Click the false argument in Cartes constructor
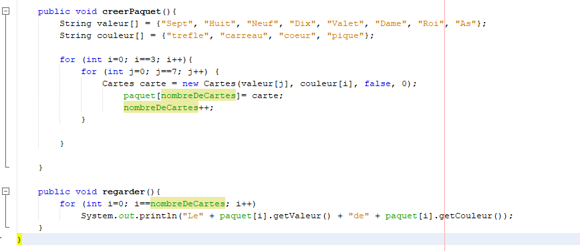The image size is (580, 251). click(378, 84)
